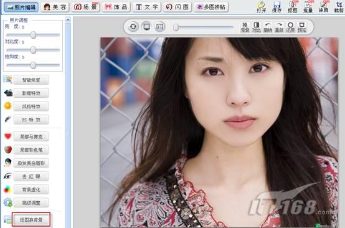Click 换背景 in the canvas toolbar
Screen dimensions: 345x228
(x=245, y=27)
